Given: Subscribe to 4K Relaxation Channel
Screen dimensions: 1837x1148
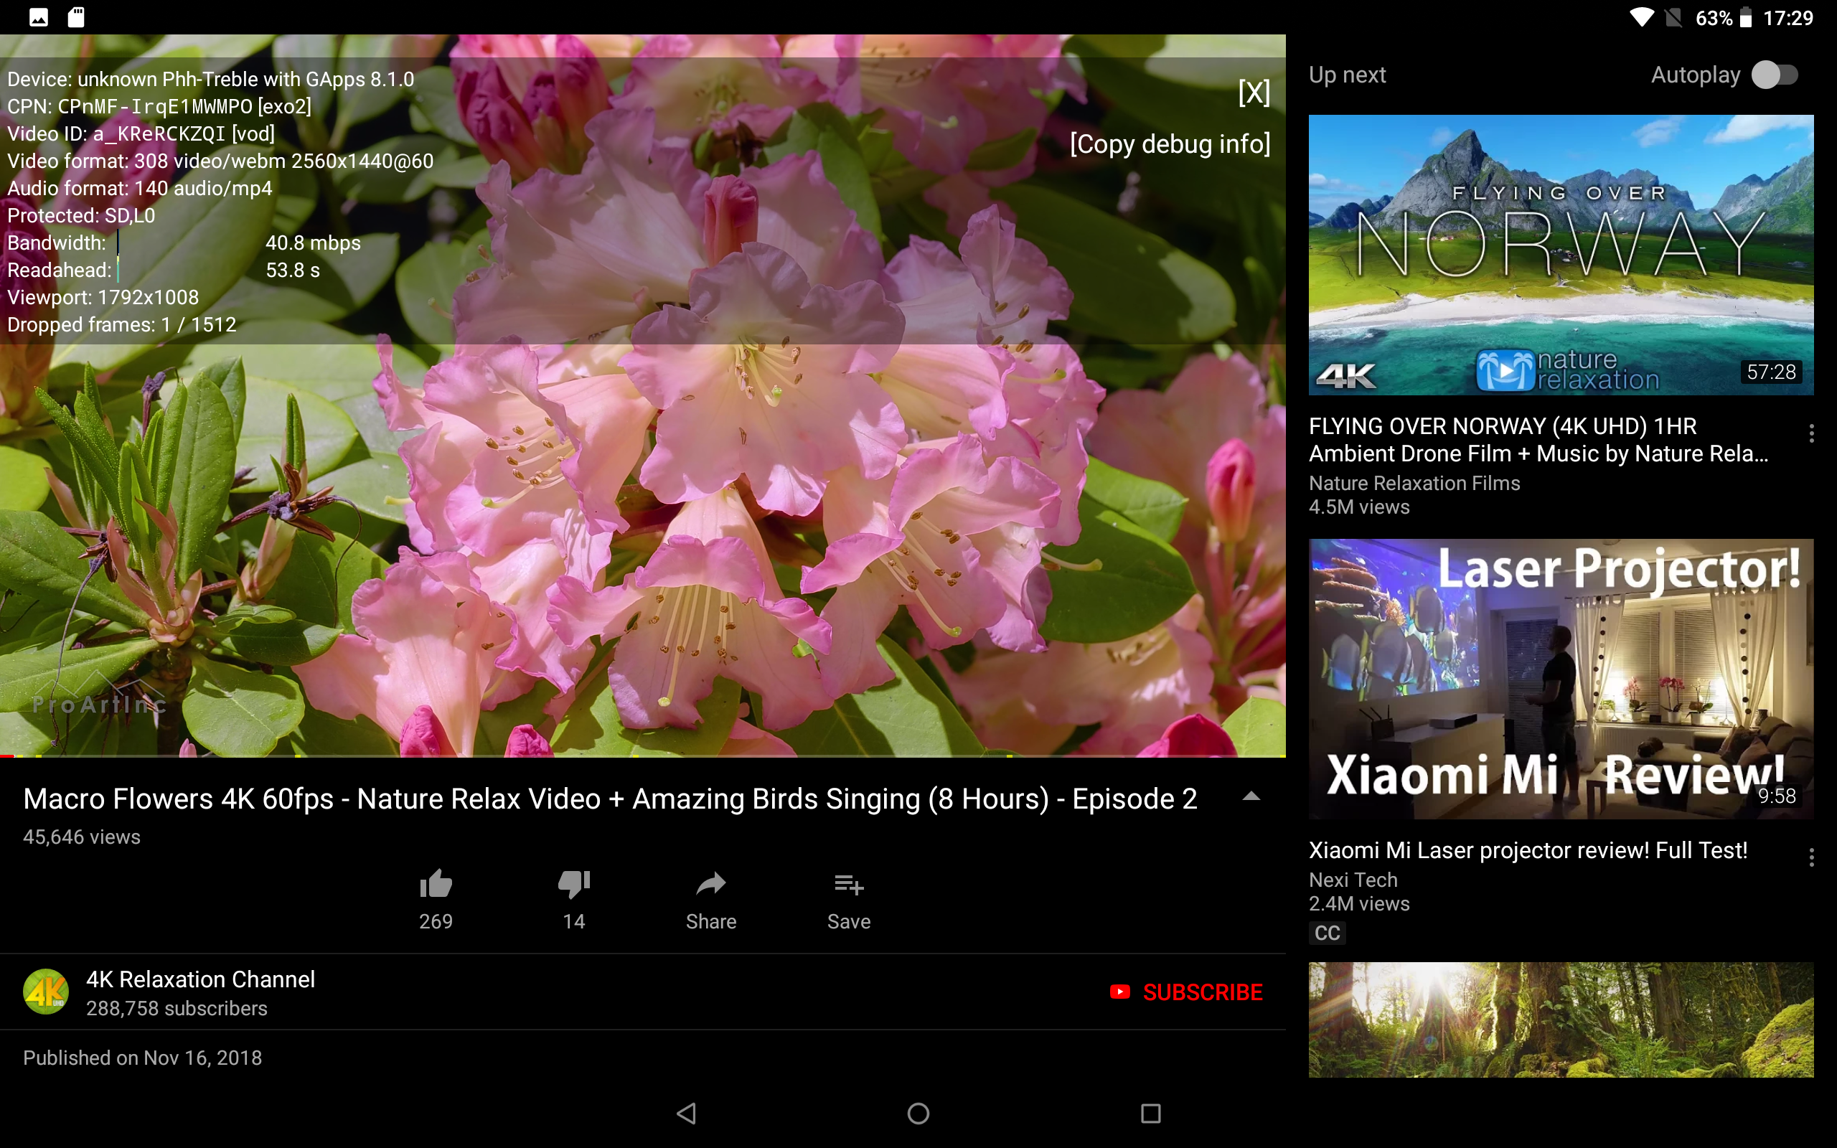Looking at the screenshot, I should point(1186,992).
